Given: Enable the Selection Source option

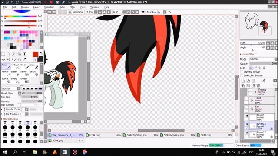Looking at the screenshot, I should 242,75.
